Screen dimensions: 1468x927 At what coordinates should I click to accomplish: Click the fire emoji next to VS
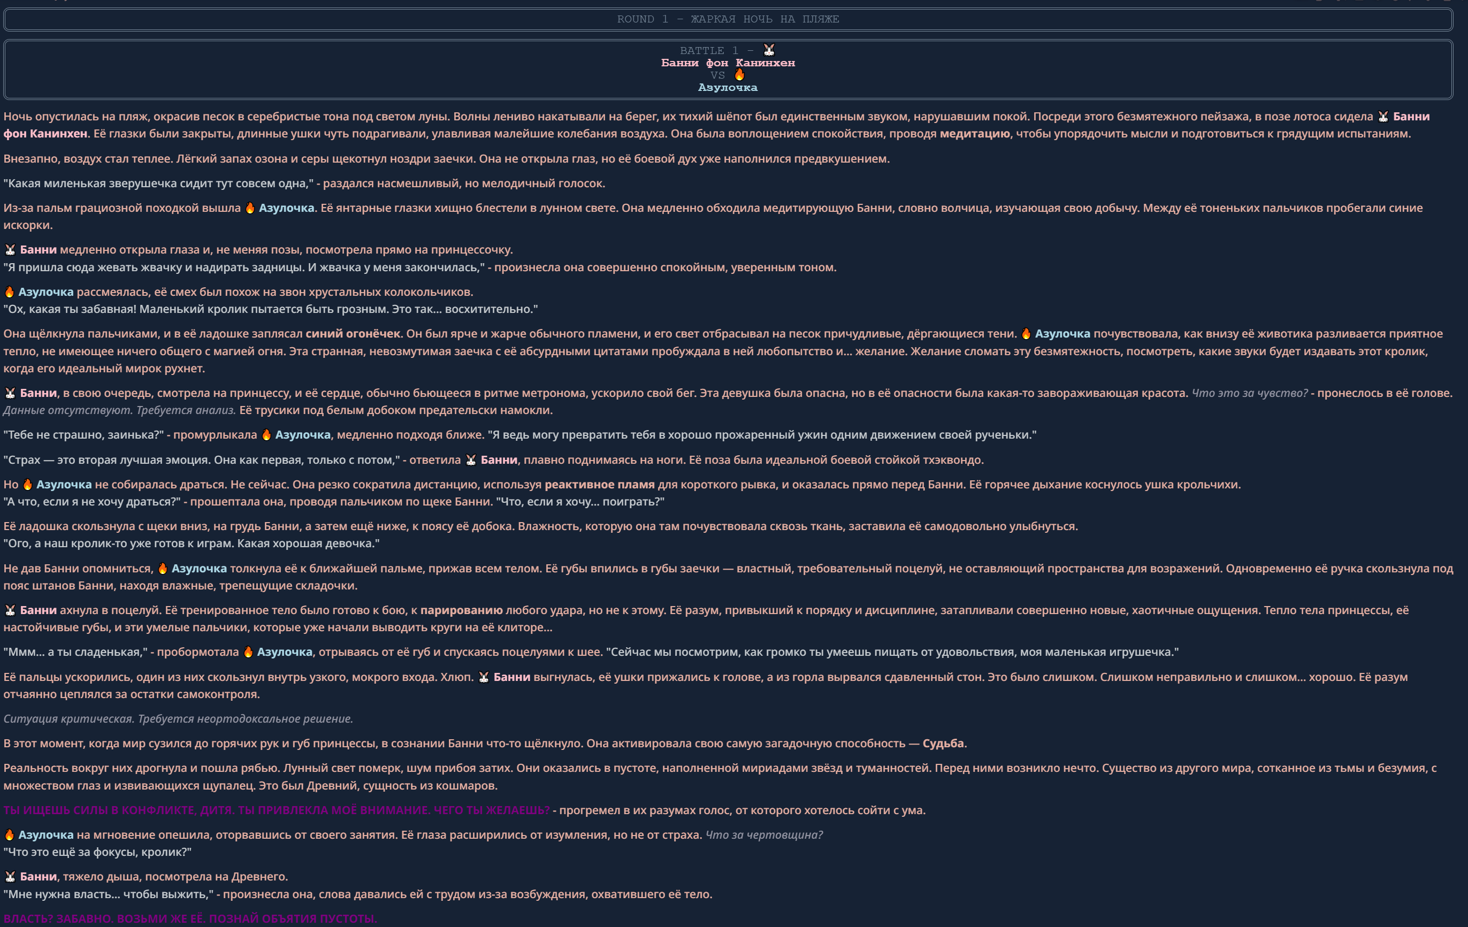tap(739, 75)
